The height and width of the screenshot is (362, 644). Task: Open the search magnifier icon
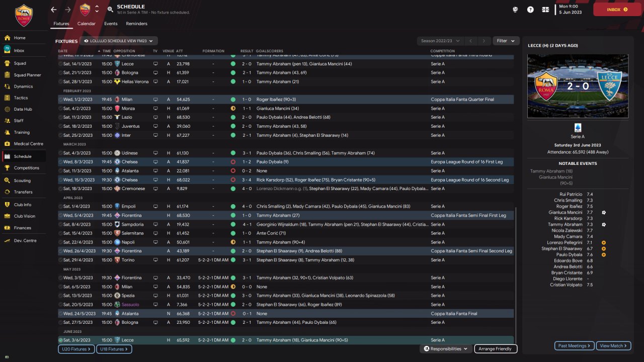(x=110, y=10)
